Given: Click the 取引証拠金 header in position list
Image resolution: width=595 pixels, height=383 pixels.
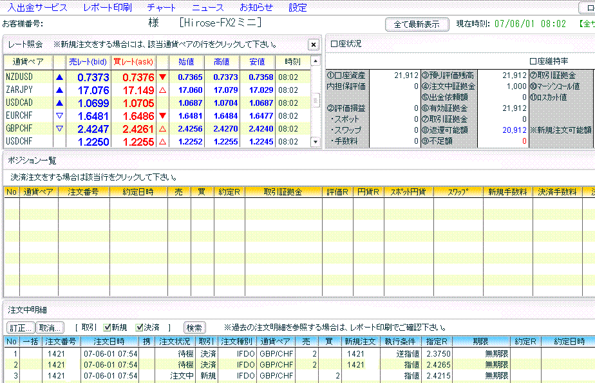Looking at the screenshot, I should (x=283, y=192).
